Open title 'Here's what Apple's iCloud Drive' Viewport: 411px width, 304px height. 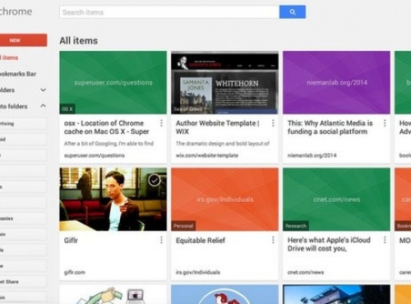tap(329, 244)
